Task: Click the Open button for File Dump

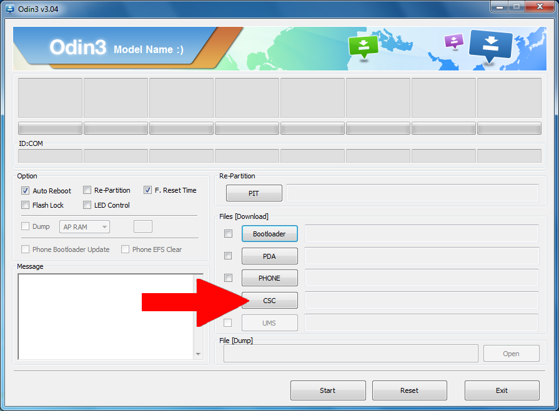Action: pos(512,354)
